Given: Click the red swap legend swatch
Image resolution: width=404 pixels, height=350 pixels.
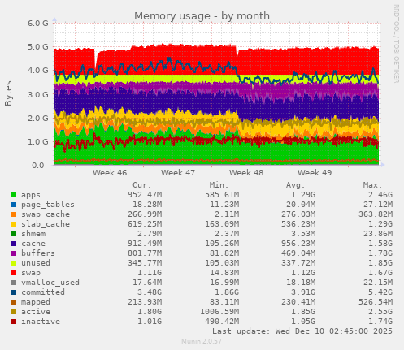Looking at the screenshot, I should coord(14,273).
